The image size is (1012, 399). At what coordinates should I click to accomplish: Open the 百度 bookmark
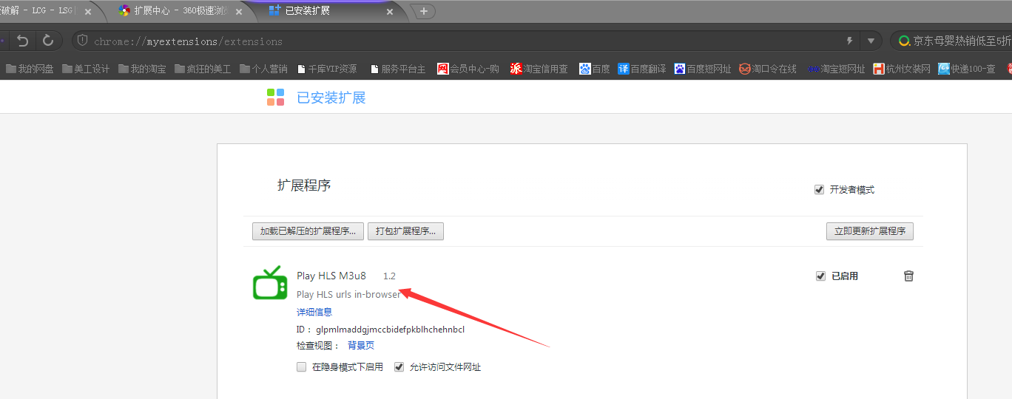[595, 69]
